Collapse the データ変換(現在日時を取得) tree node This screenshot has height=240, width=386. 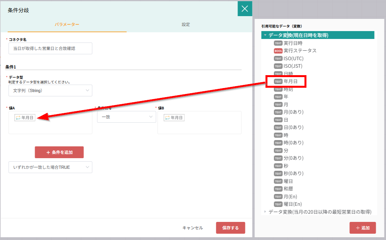point(265,35)
